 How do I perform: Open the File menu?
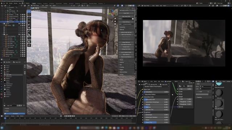pos(4,3)
